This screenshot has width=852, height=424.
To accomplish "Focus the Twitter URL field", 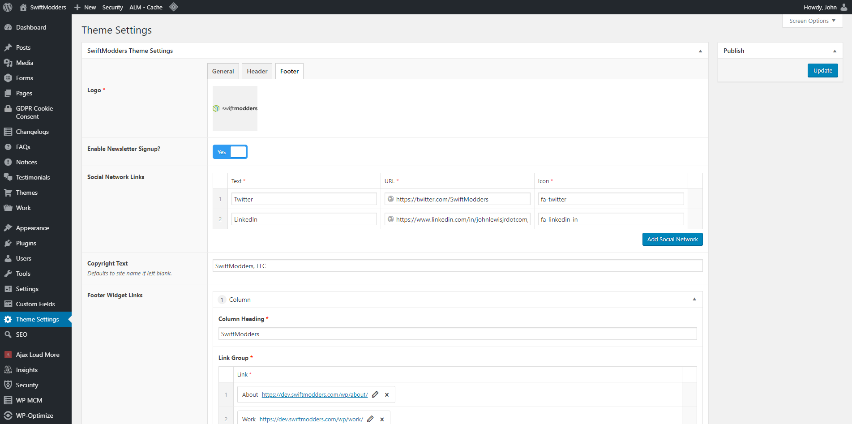I will coord(458,199).
